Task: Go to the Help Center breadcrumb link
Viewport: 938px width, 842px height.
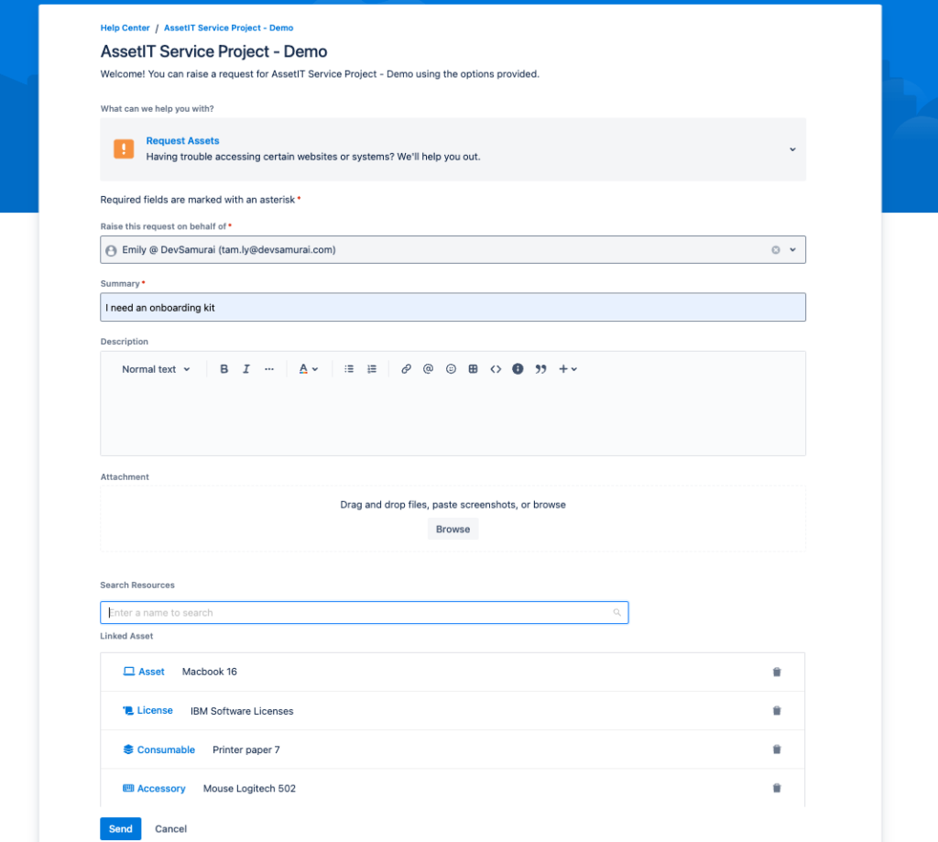Action: point(125,28)
